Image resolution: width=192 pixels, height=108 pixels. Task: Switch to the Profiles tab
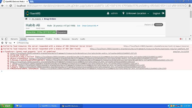coord(57,39)
